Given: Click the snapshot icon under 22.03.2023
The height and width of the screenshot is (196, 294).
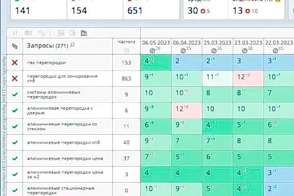Looking at the screenshot, I should 275,50.
